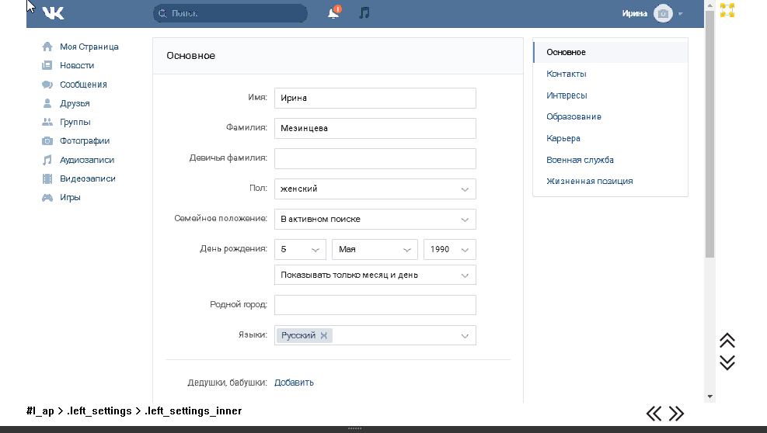Viewport: 767px width, 433px height.
Task: Click the Девичья фамилия text field
Action: 375,158
